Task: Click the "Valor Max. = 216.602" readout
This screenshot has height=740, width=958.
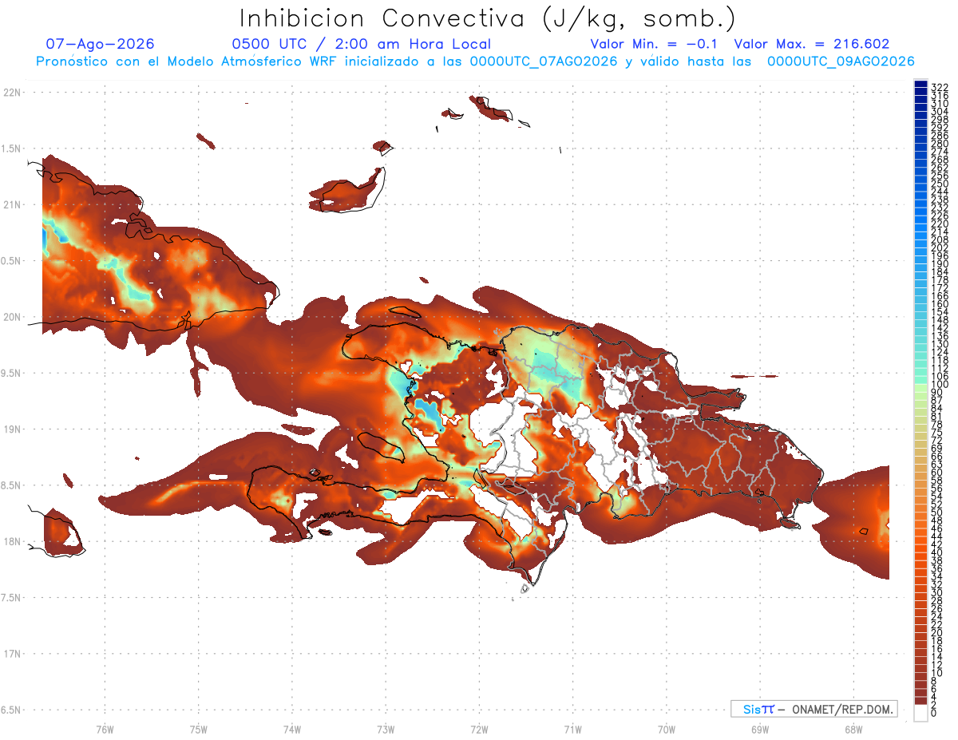Action: tap(811, 44)
